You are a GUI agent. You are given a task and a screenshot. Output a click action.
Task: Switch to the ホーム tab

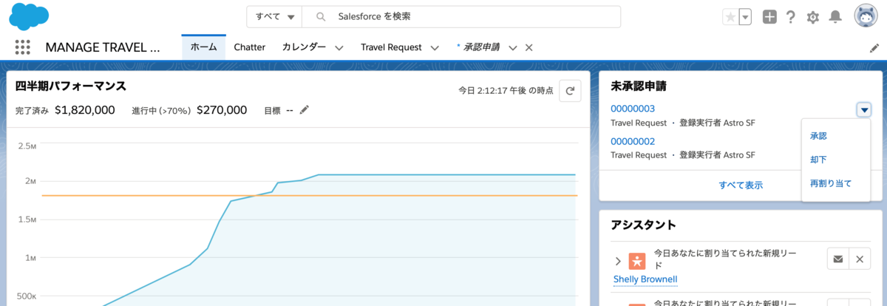tap(203, 47)
